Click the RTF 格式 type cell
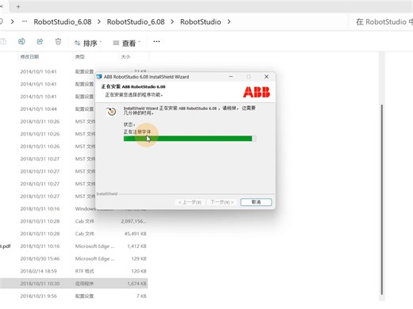 (x=84, y=271)
